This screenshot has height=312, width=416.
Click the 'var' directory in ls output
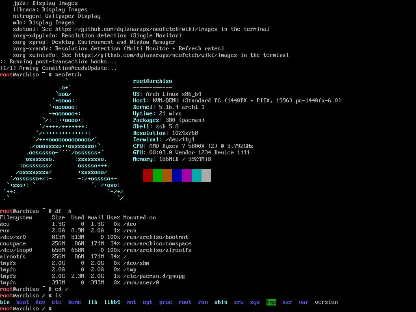304,302
